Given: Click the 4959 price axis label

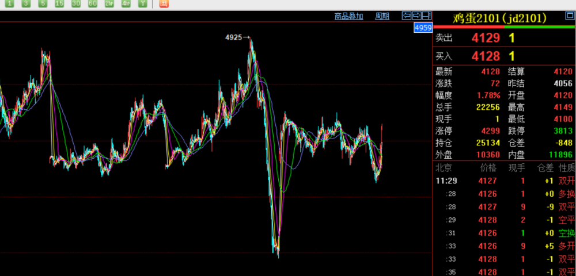Looking at the screenshot, I should click(x=423, y=28).
